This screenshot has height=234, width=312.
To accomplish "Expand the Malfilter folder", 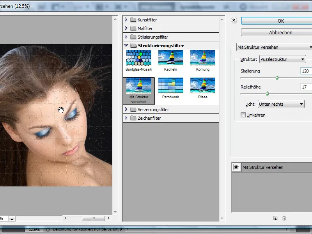I will point(126,28).
